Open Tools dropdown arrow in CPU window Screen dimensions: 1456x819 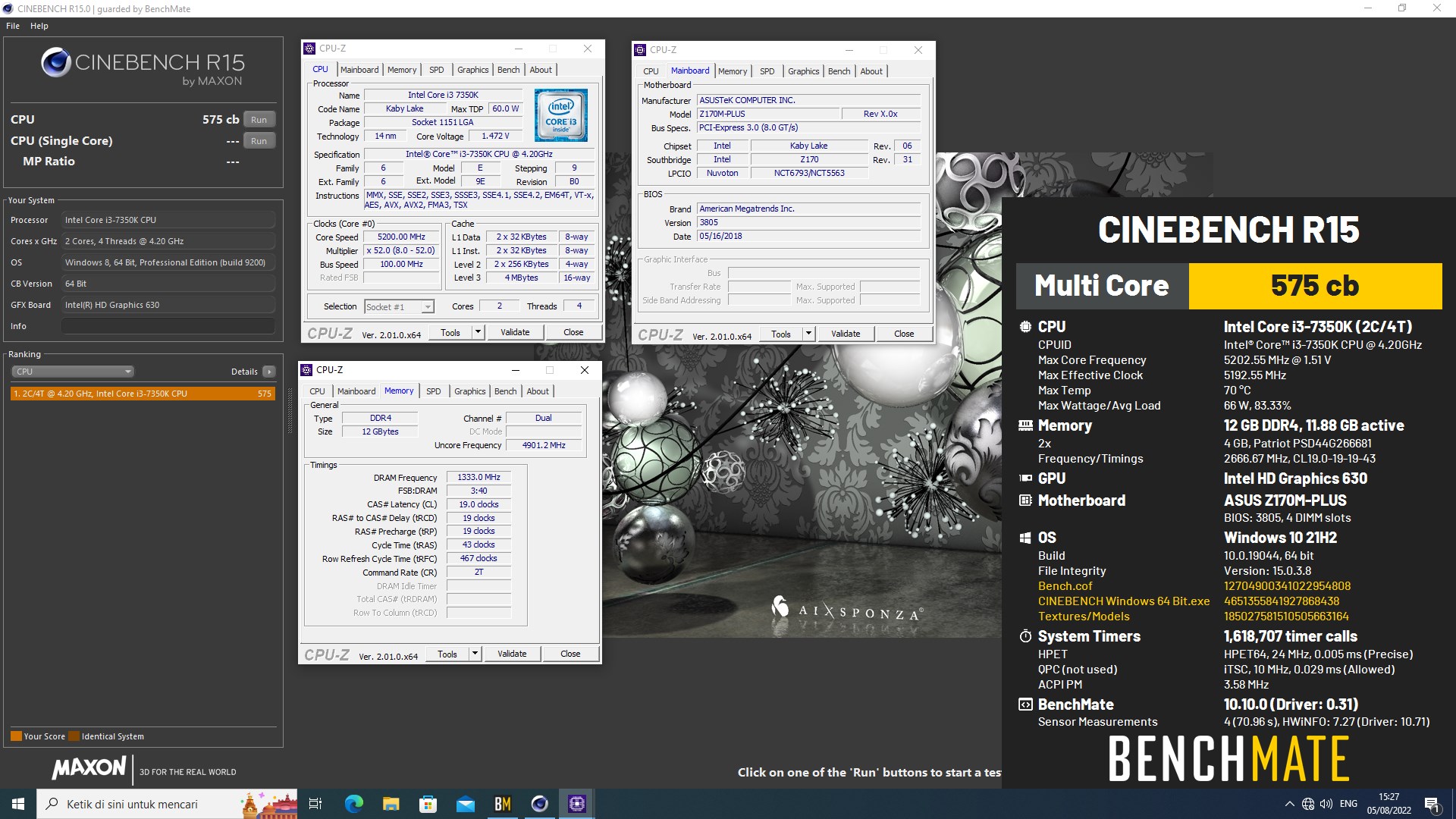pos(478,332)
